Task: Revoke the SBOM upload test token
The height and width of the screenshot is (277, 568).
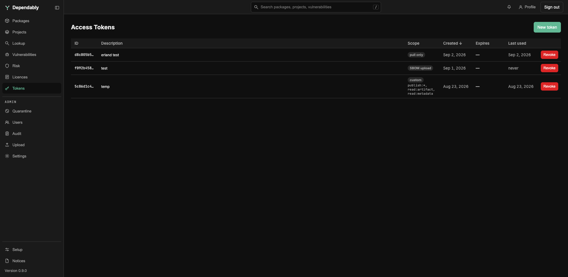Action: click(x=549, y=68)
